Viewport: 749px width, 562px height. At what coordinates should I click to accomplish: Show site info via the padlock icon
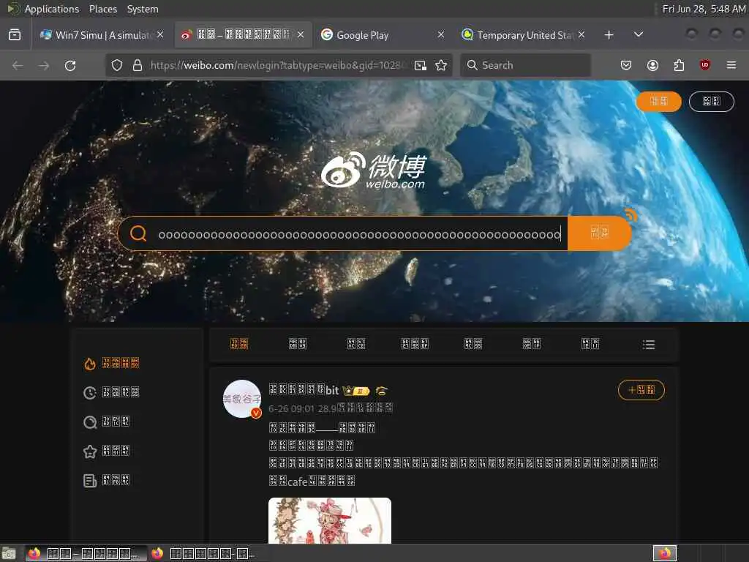click(138, 65)
